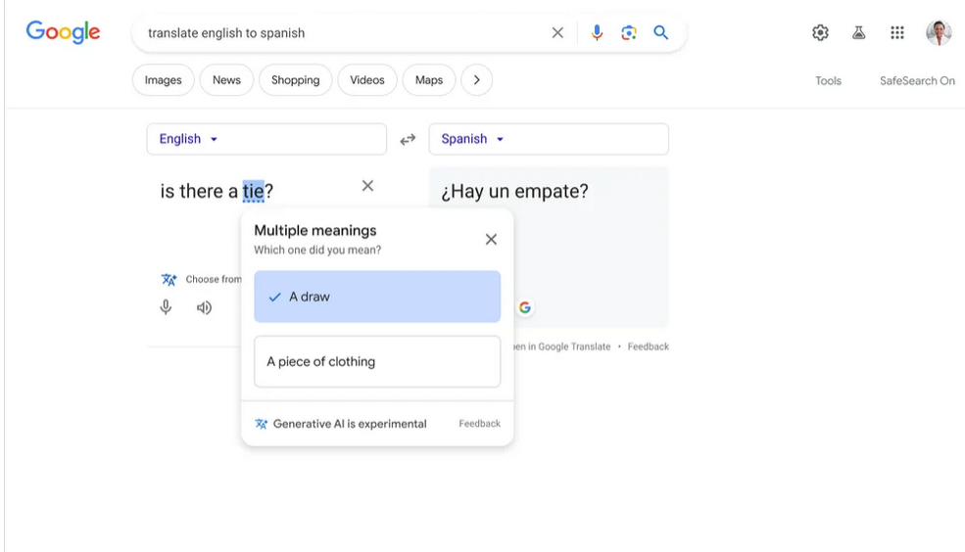Open Google Lens image search
Image resolution: width=965 pixels, height=552 pixels.
point(629,32)
